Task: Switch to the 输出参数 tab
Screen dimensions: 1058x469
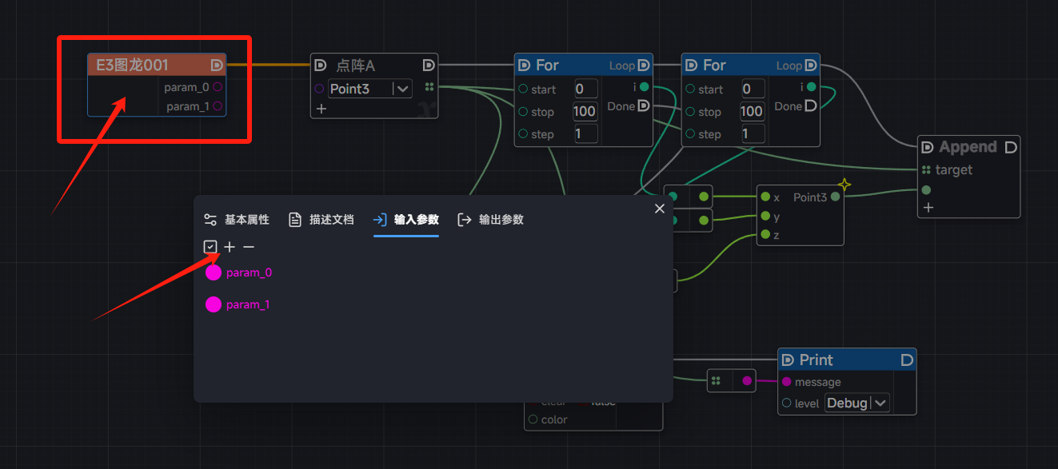Action: coord(490,220)
